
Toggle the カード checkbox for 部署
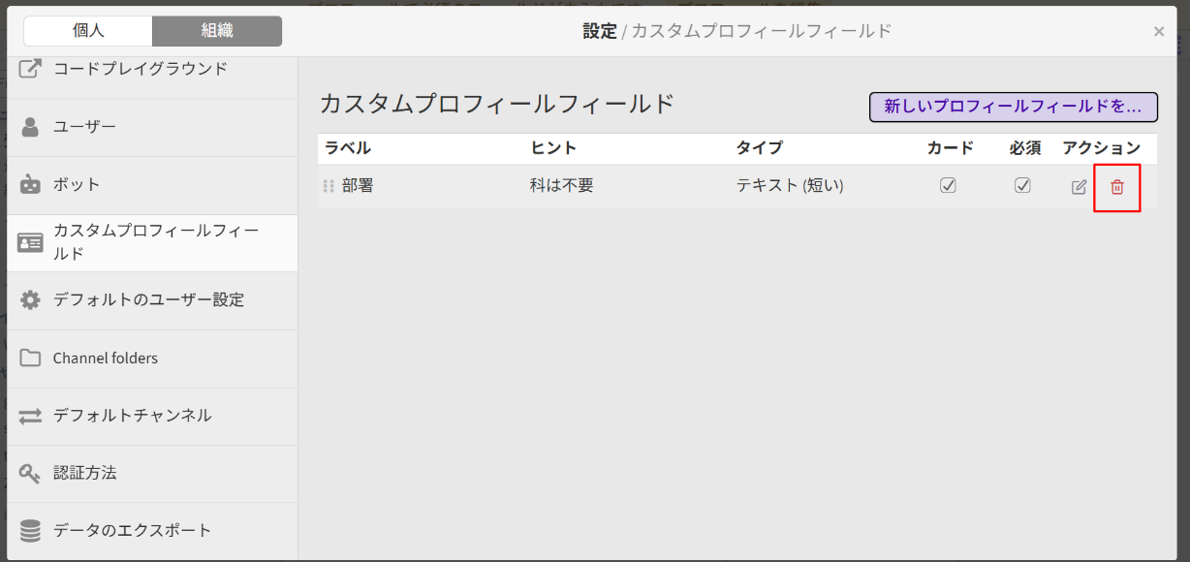coord(948,186)
